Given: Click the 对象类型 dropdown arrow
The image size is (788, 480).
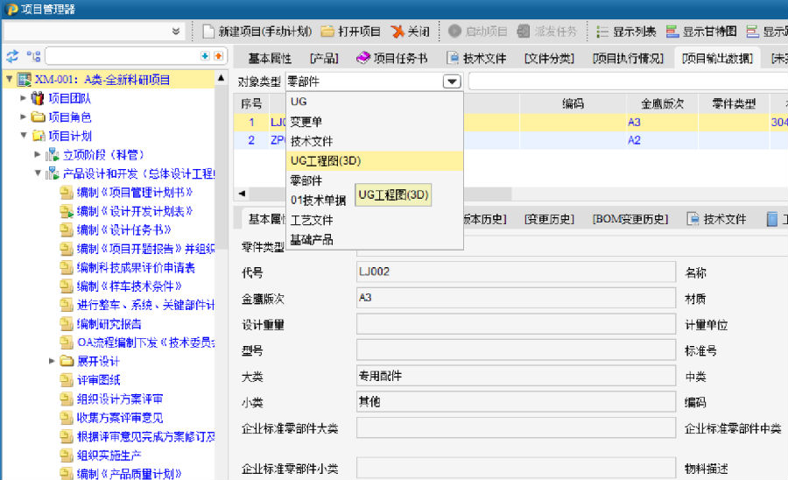Looking at the screenshot, I should point(452,81).
